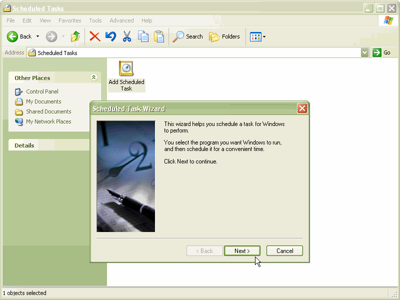The width and height of the screenshot is (400, 300).
Task: Open the Forward history dropdown arrow
Action: click(63, 36)
